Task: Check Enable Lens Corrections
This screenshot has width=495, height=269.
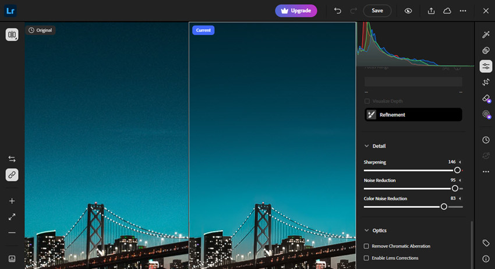Action: [x=366, y=258]
